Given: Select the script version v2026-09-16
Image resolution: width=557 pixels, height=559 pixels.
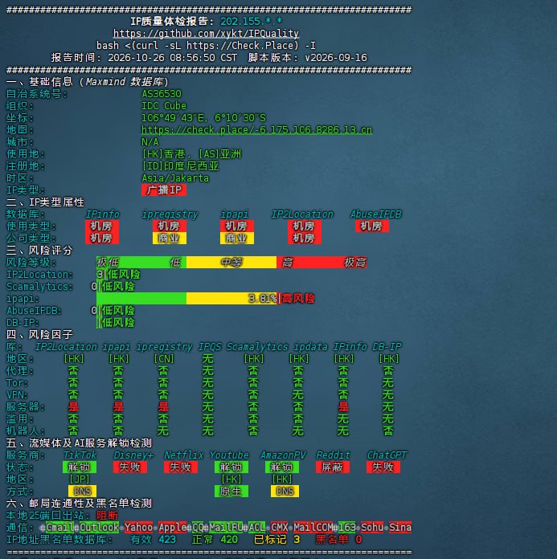Looking at the screenshot, I should tap(336, 58).
